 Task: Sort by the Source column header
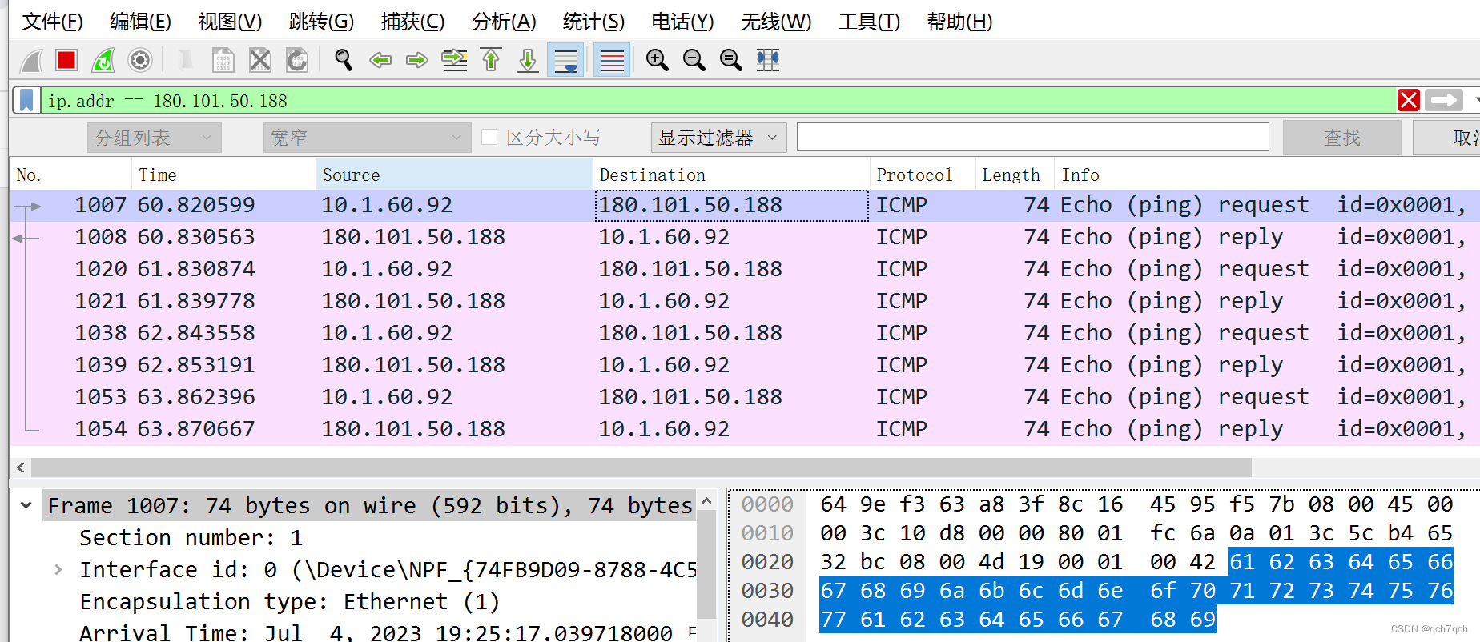click(454, 175)
